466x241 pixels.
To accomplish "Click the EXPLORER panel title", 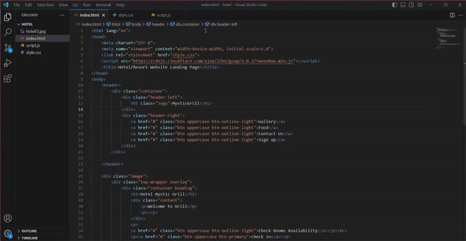I will [x=30, y=15].
